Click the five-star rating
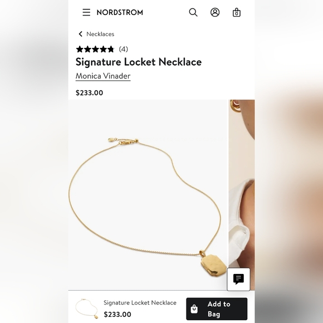 tap(95, 49)
